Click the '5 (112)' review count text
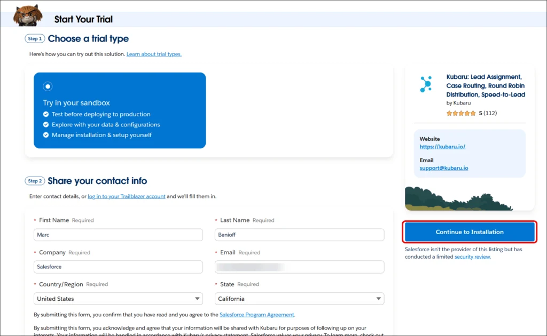Screen dimensions: 547x336 [x=488, y=113]
